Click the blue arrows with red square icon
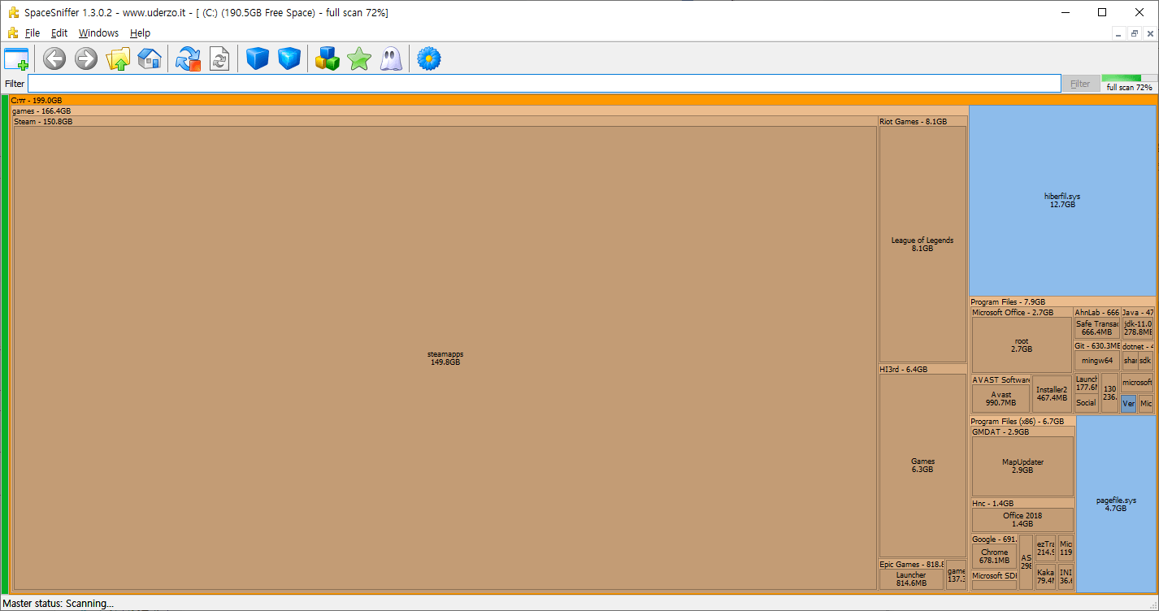The image size is (1159, 611). coord(188,58)
